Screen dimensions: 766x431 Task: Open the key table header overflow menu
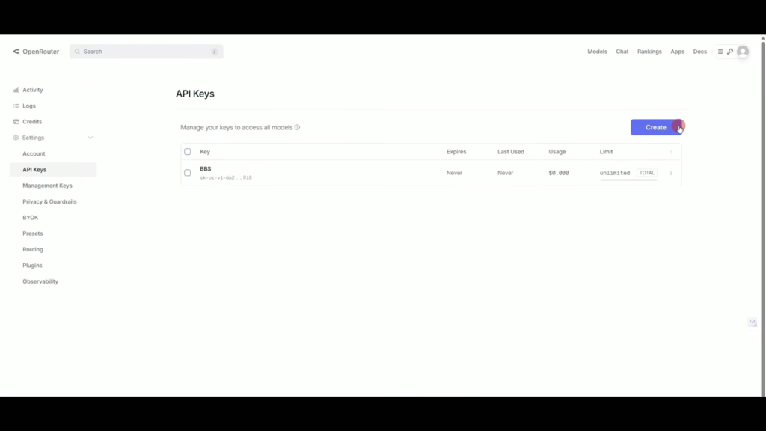click(x=671, y=151)
